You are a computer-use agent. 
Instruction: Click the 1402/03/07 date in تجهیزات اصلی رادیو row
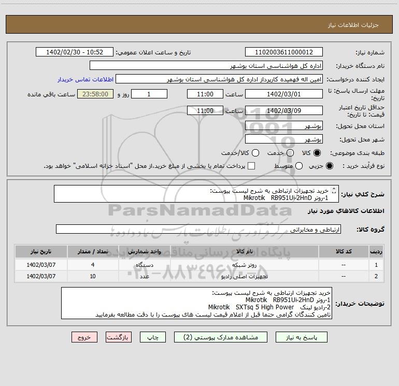coord(41,276)
